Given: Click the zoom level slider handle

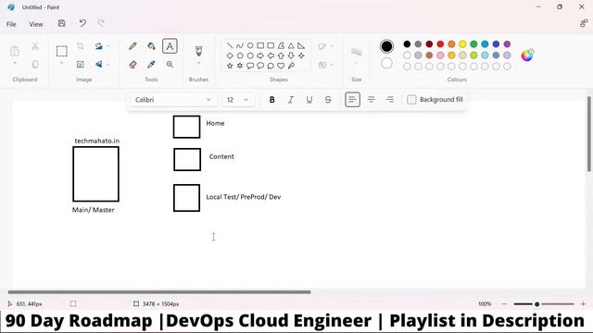Looking at the screenshot, I should click(536, 304).
